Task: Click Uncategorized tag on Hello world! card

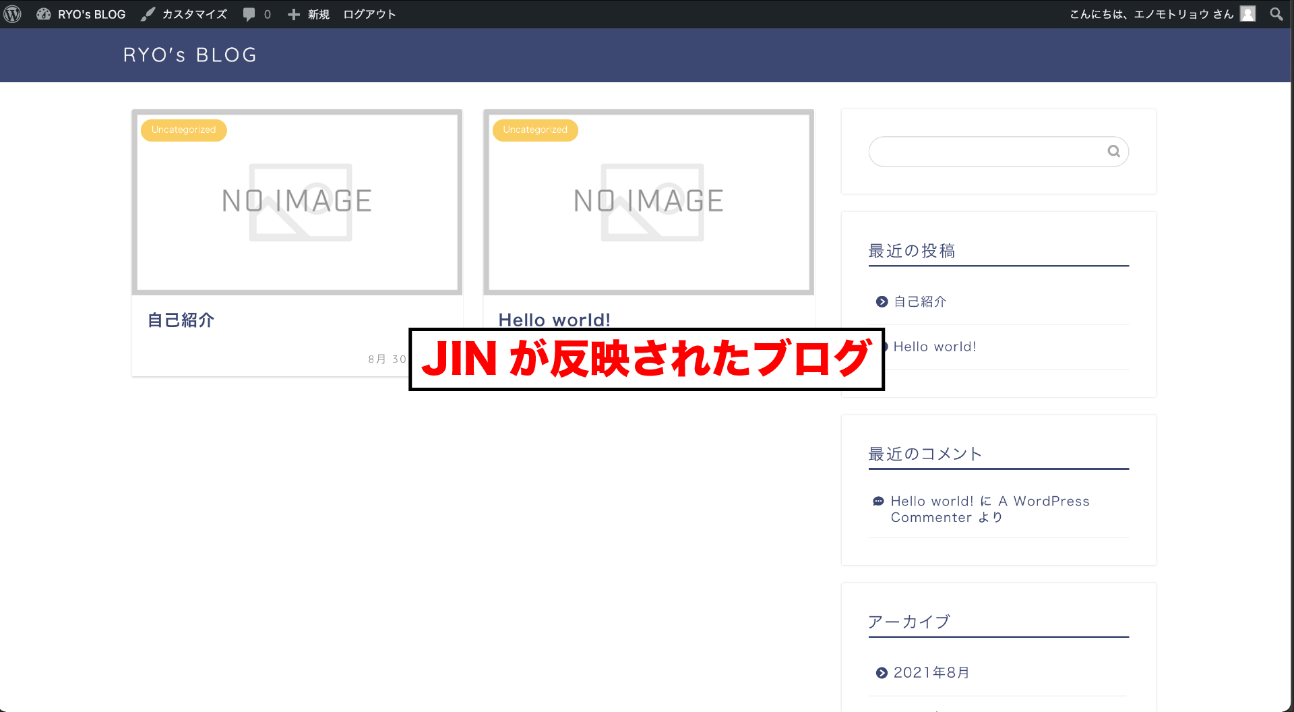Action: pyautogui.click(x=535, y=130)
